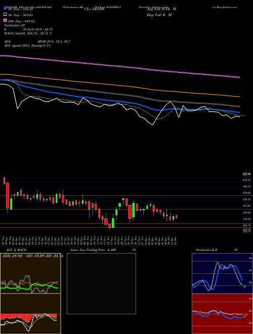Click the 'Avg Vol: 0.14 M' label
This screenshot has width=253, height=334.
161,9
